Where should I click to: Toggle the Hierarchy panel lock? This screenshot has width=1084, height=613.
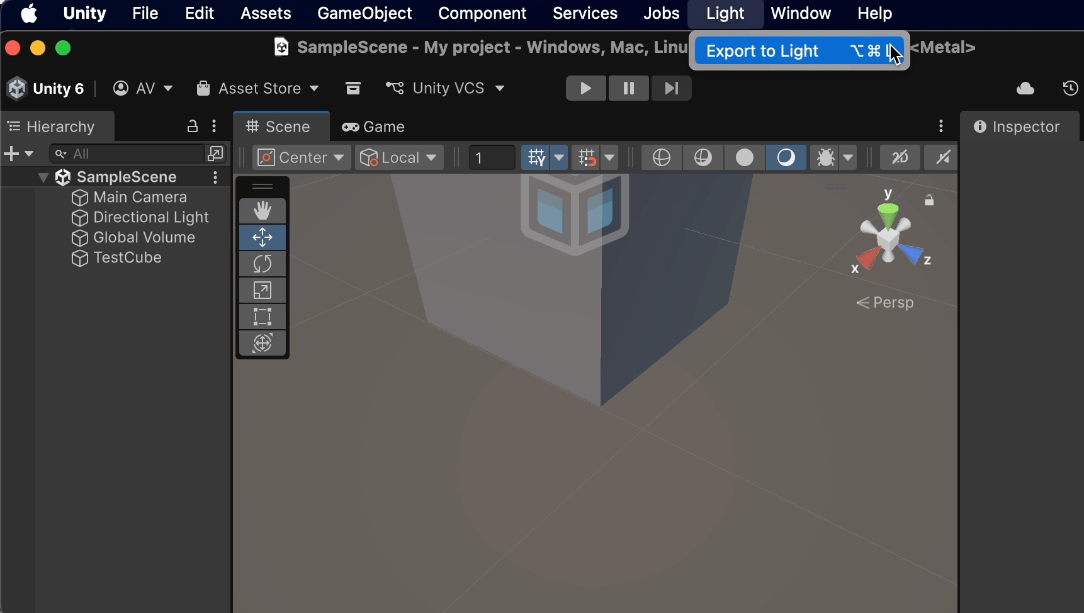pyautogui.click(x=193, y=127)
